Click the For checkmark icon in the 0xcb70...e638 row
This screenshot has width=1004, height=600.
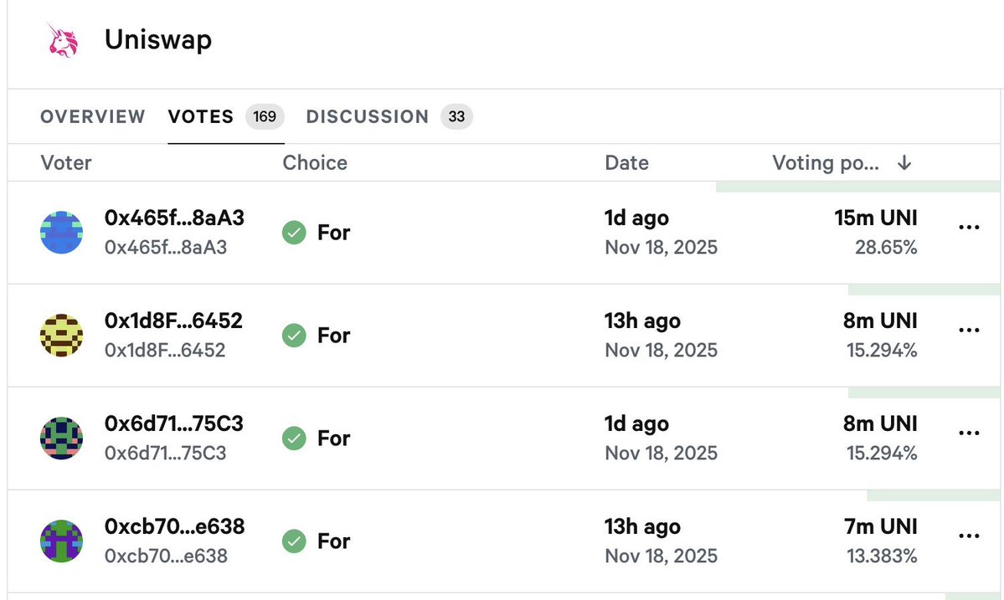(x=294, y=541)
